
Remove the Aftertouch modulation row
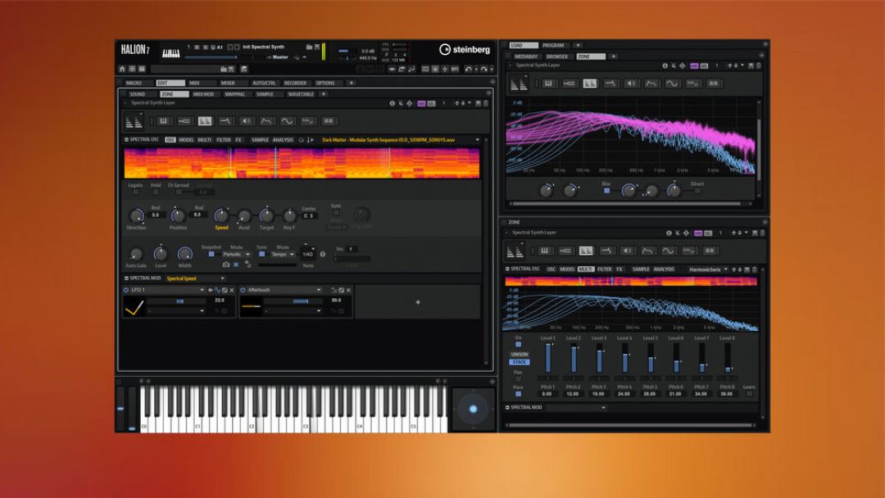pyautogui.click(x=348, y=290)
